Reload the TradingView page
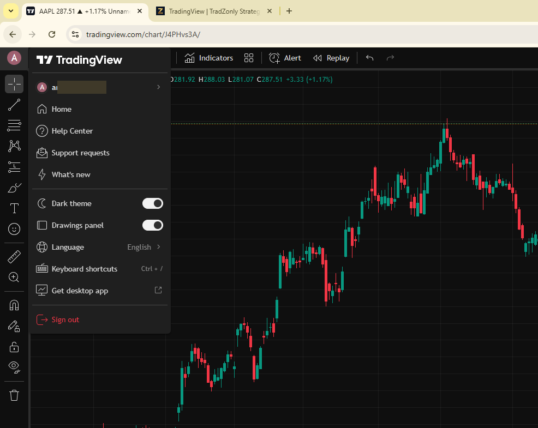This screenshot has height=428, width=538. pos(52,34)
